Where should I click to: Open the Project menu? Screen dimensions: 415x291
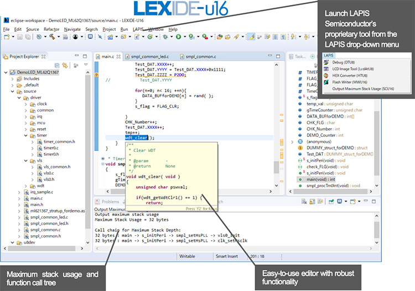coord(109,29)
